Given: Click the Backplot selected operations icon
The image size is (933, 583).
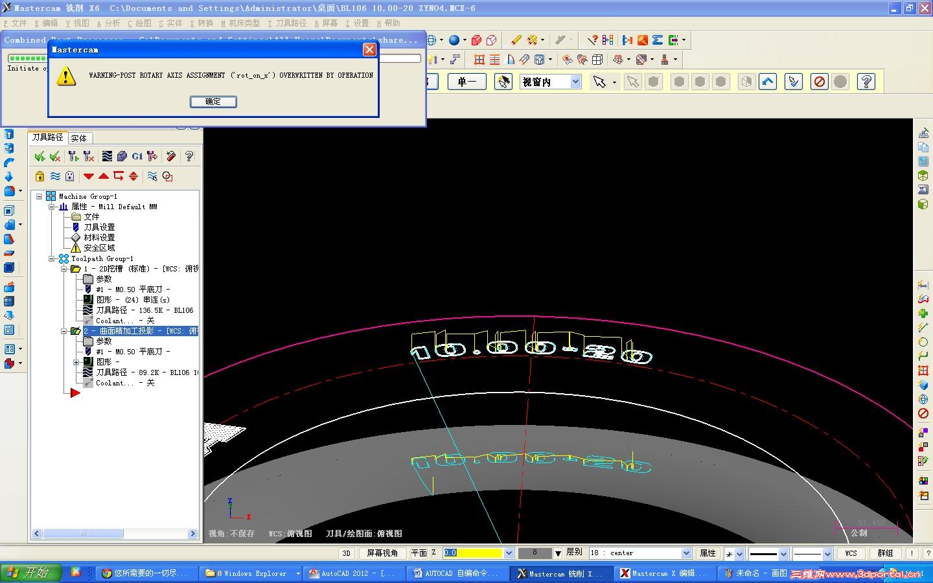Looking at the screenshot, I should coord(107,156).
